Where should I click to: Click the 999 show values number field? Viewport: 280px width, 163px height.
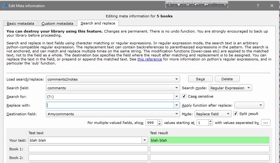pyautogui.click(x=152, y=123)
